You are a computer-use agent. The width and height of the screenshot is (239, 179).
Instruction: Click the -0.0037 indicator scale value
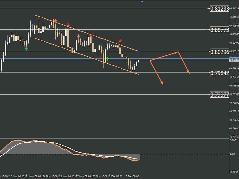(234, 172)
